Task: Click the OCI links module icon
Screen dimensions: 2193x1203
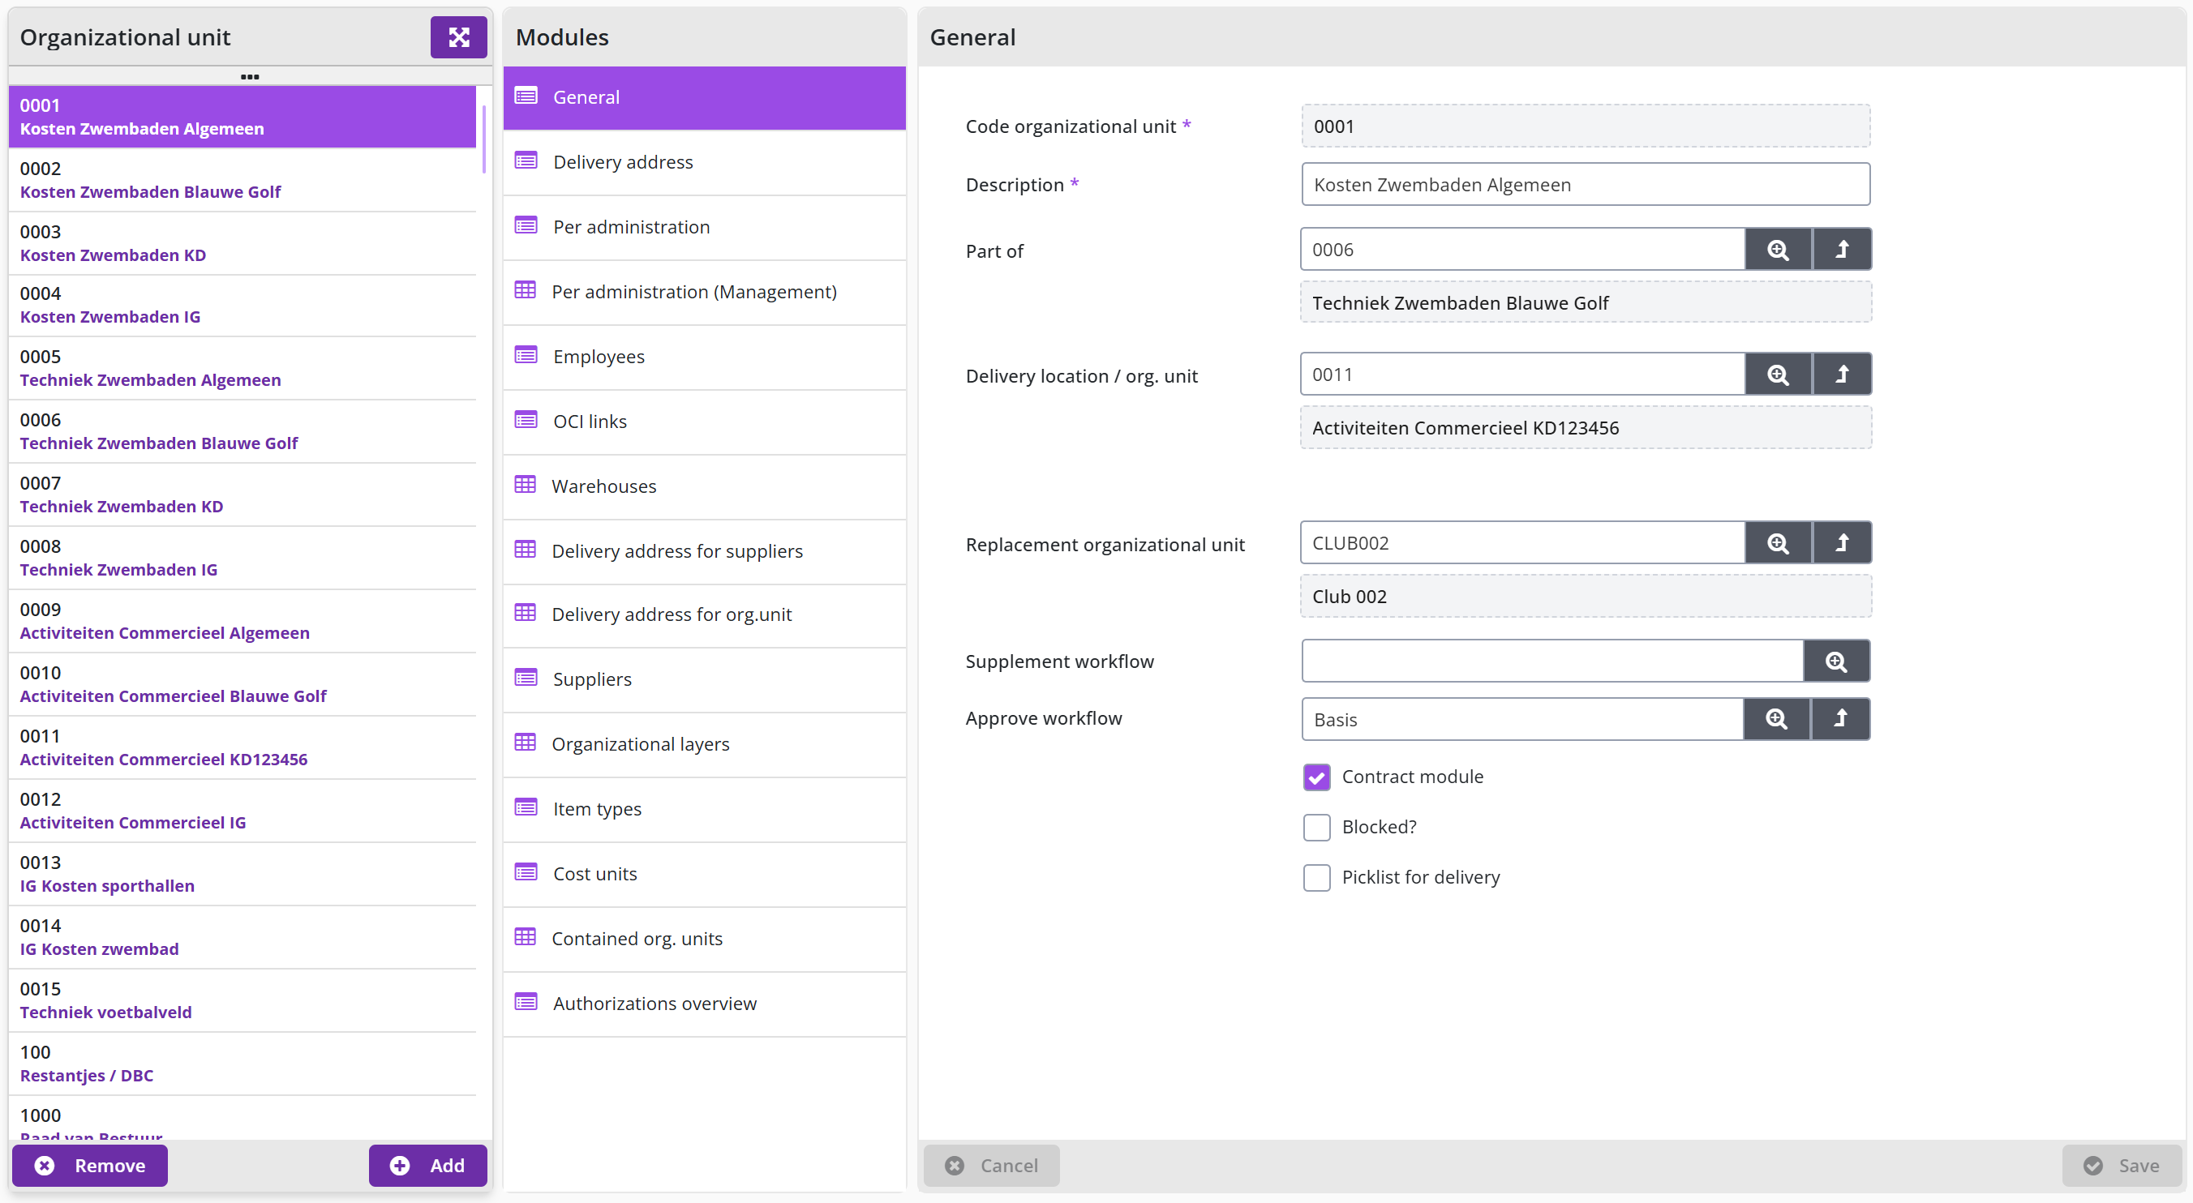Action: click(x=526, y=420)
